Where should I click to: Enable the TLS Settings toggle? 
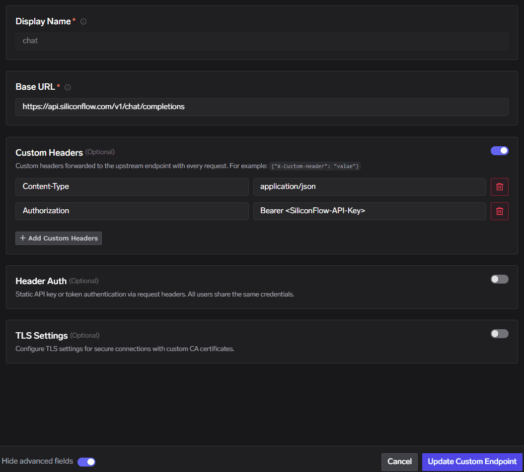[499, 334]
